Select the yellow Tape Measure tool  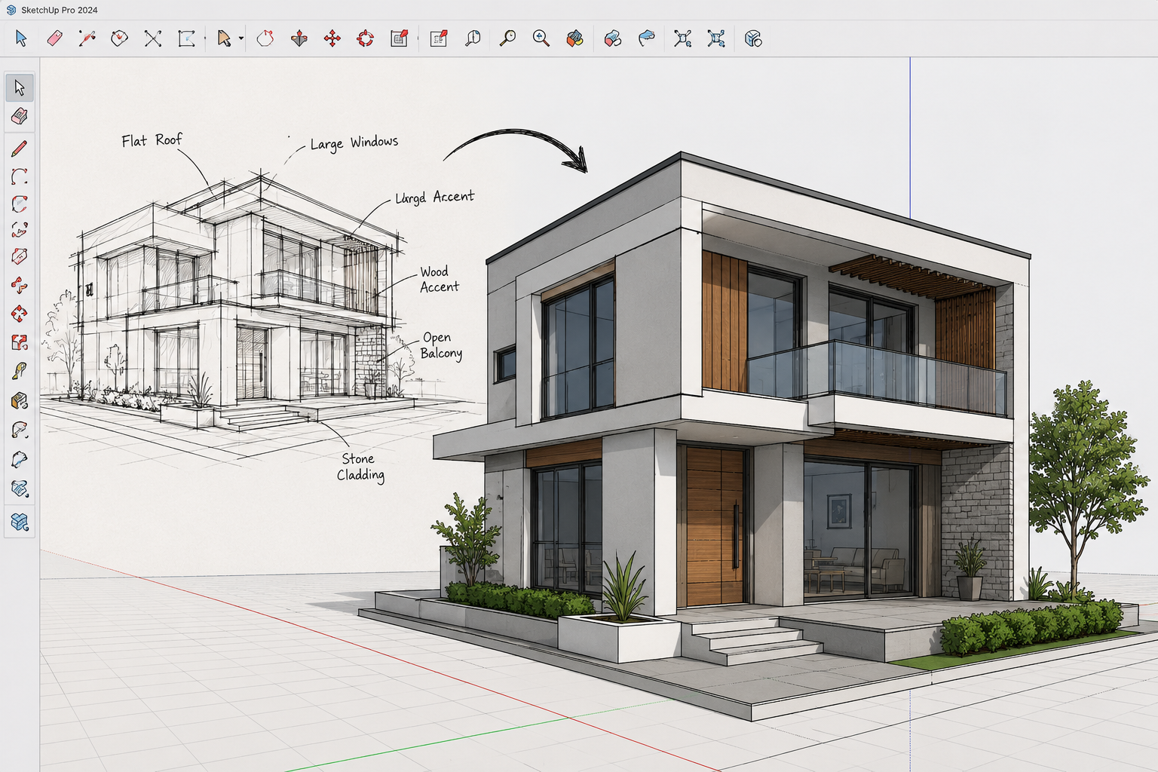pos(20,371)
